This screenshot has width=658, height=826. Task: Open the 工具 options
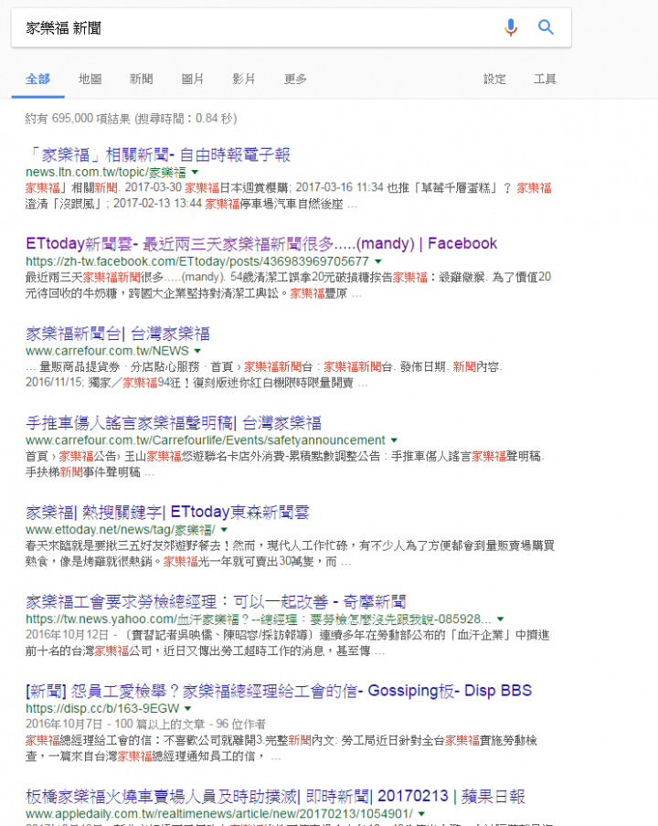(x=545, y=79)
